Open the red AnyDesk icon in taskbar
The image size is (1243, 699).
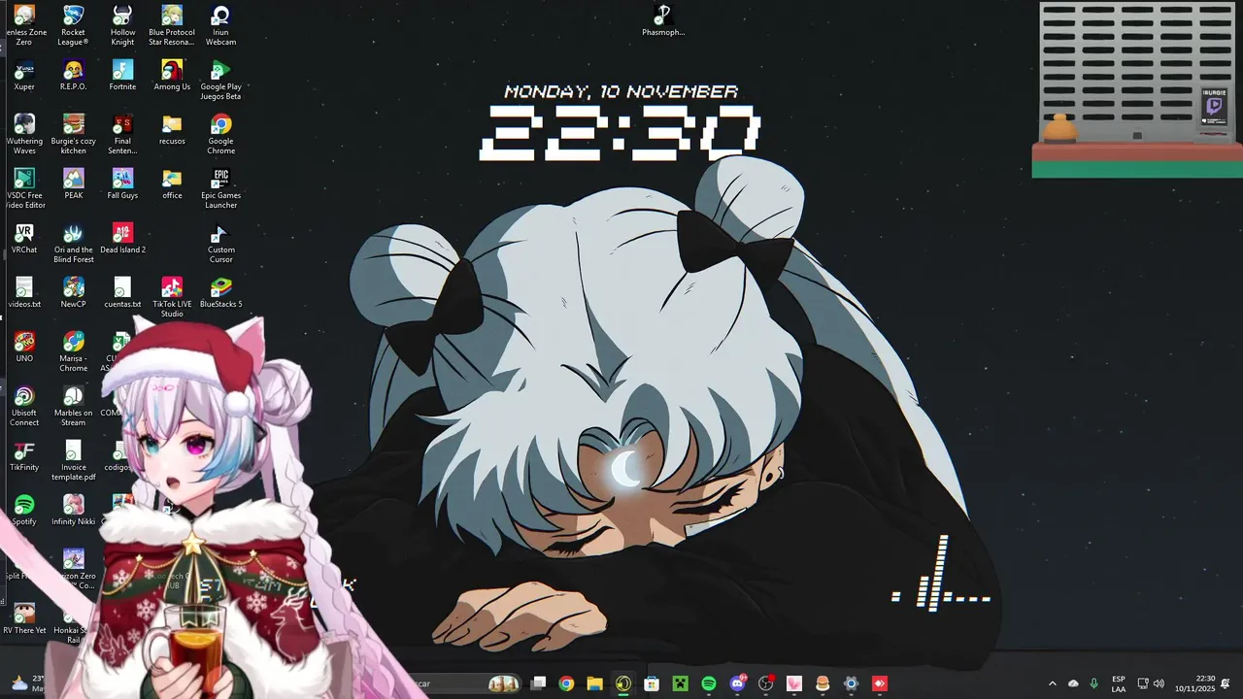click(x=880, y=683)
